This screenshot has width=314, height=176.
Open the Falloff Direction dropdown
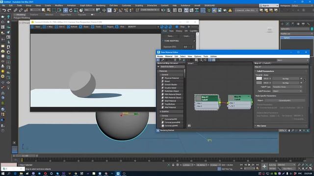pyautogui.click(x=287, y=91)
